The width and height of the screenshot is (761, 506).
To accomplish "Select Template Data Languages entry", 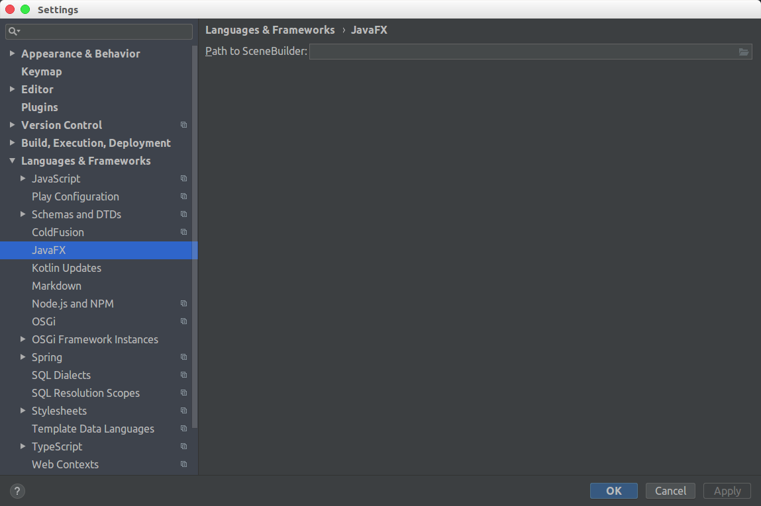I will coord(93,429).
